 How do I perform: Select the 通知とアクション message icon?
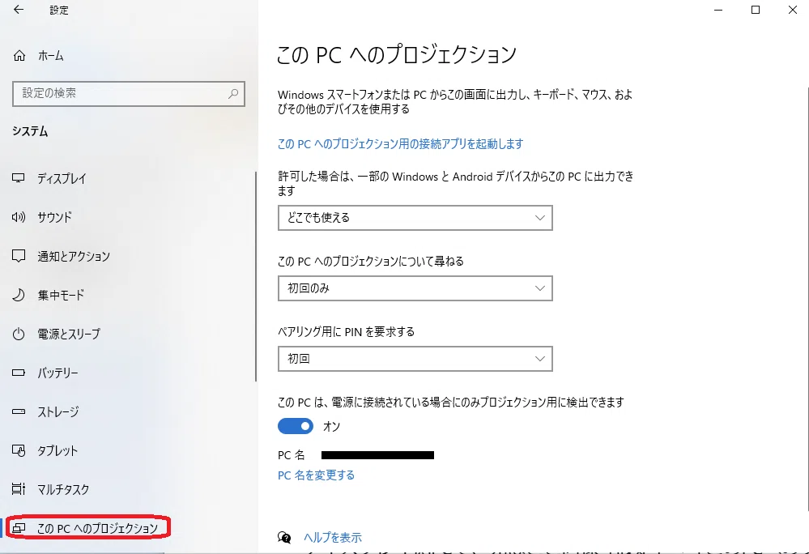[19, 256]
